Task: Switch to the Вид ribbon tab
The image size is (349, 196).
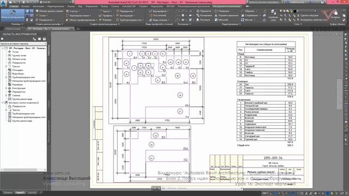Action: pyautogui.click(x=80, y=7)
